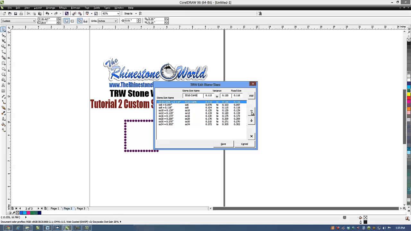Switch to Page 3 tab
Screen dimensions: 411x231
(81, 209)
